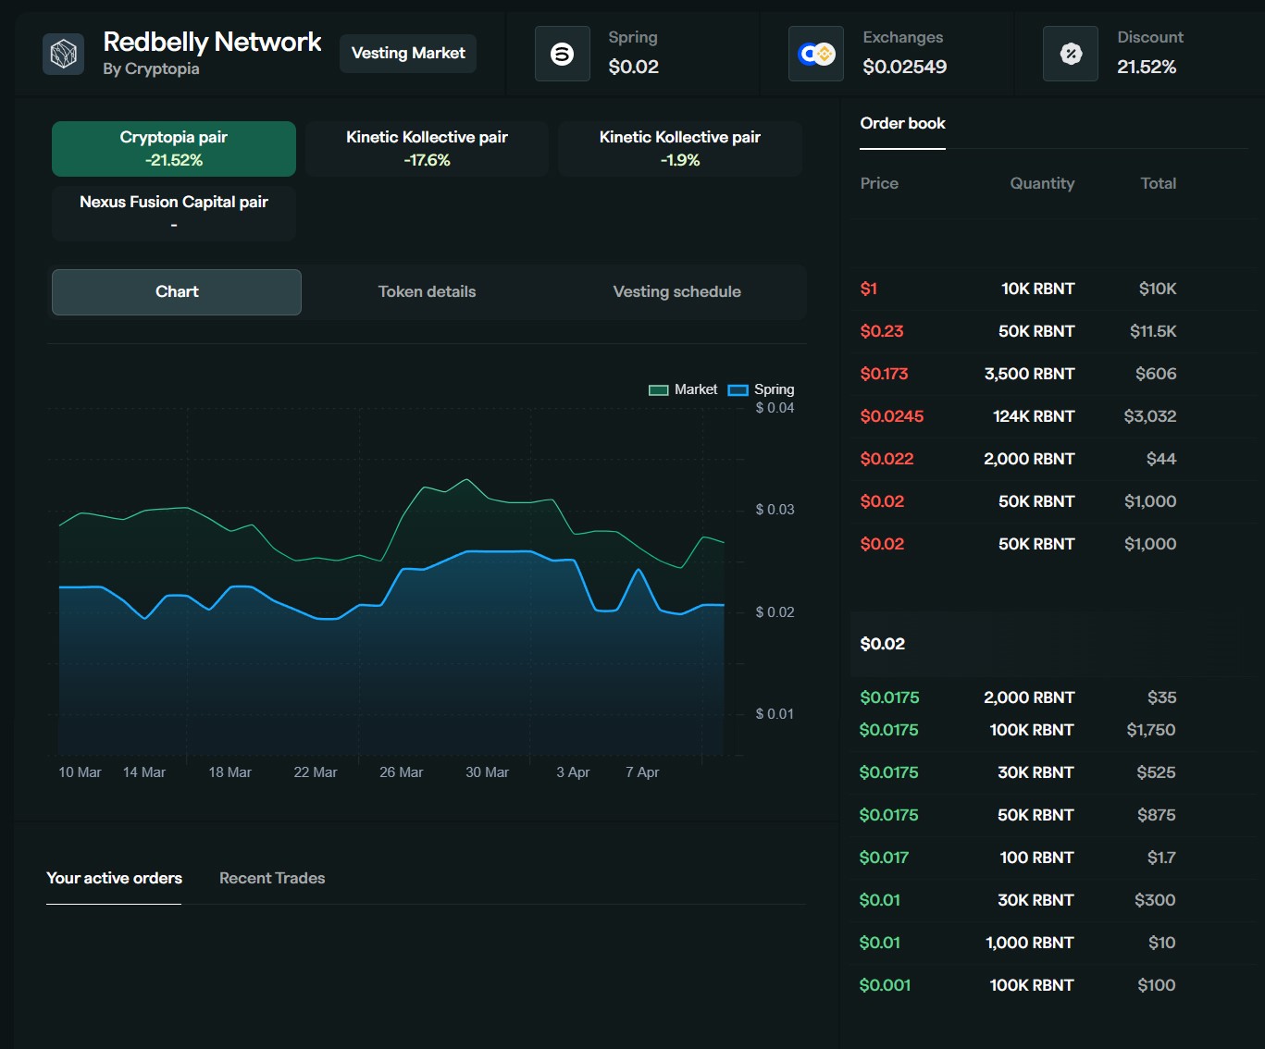Click the 124K RBNT quantity cell

(x=1034, y=416)
